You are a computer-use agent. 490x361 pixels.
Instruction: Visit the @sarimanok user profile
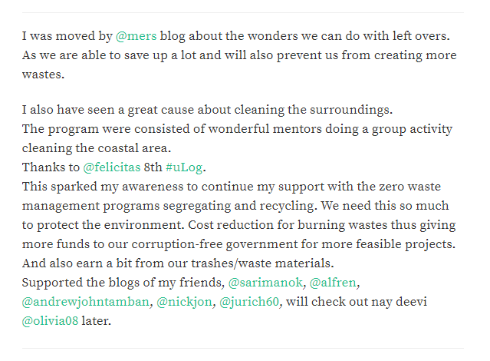(x=265, y=283)
